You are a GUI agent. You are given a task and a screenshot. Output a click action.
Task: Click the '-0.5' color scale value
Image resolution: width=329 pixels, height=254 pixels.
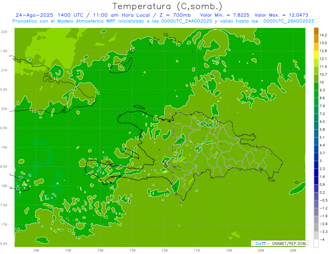[324, 200]
